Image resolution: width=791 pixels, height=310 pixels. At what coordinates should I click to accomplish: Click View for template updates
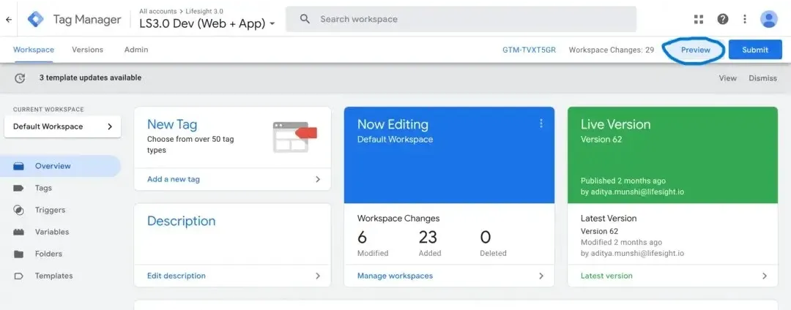click(727, 78)
